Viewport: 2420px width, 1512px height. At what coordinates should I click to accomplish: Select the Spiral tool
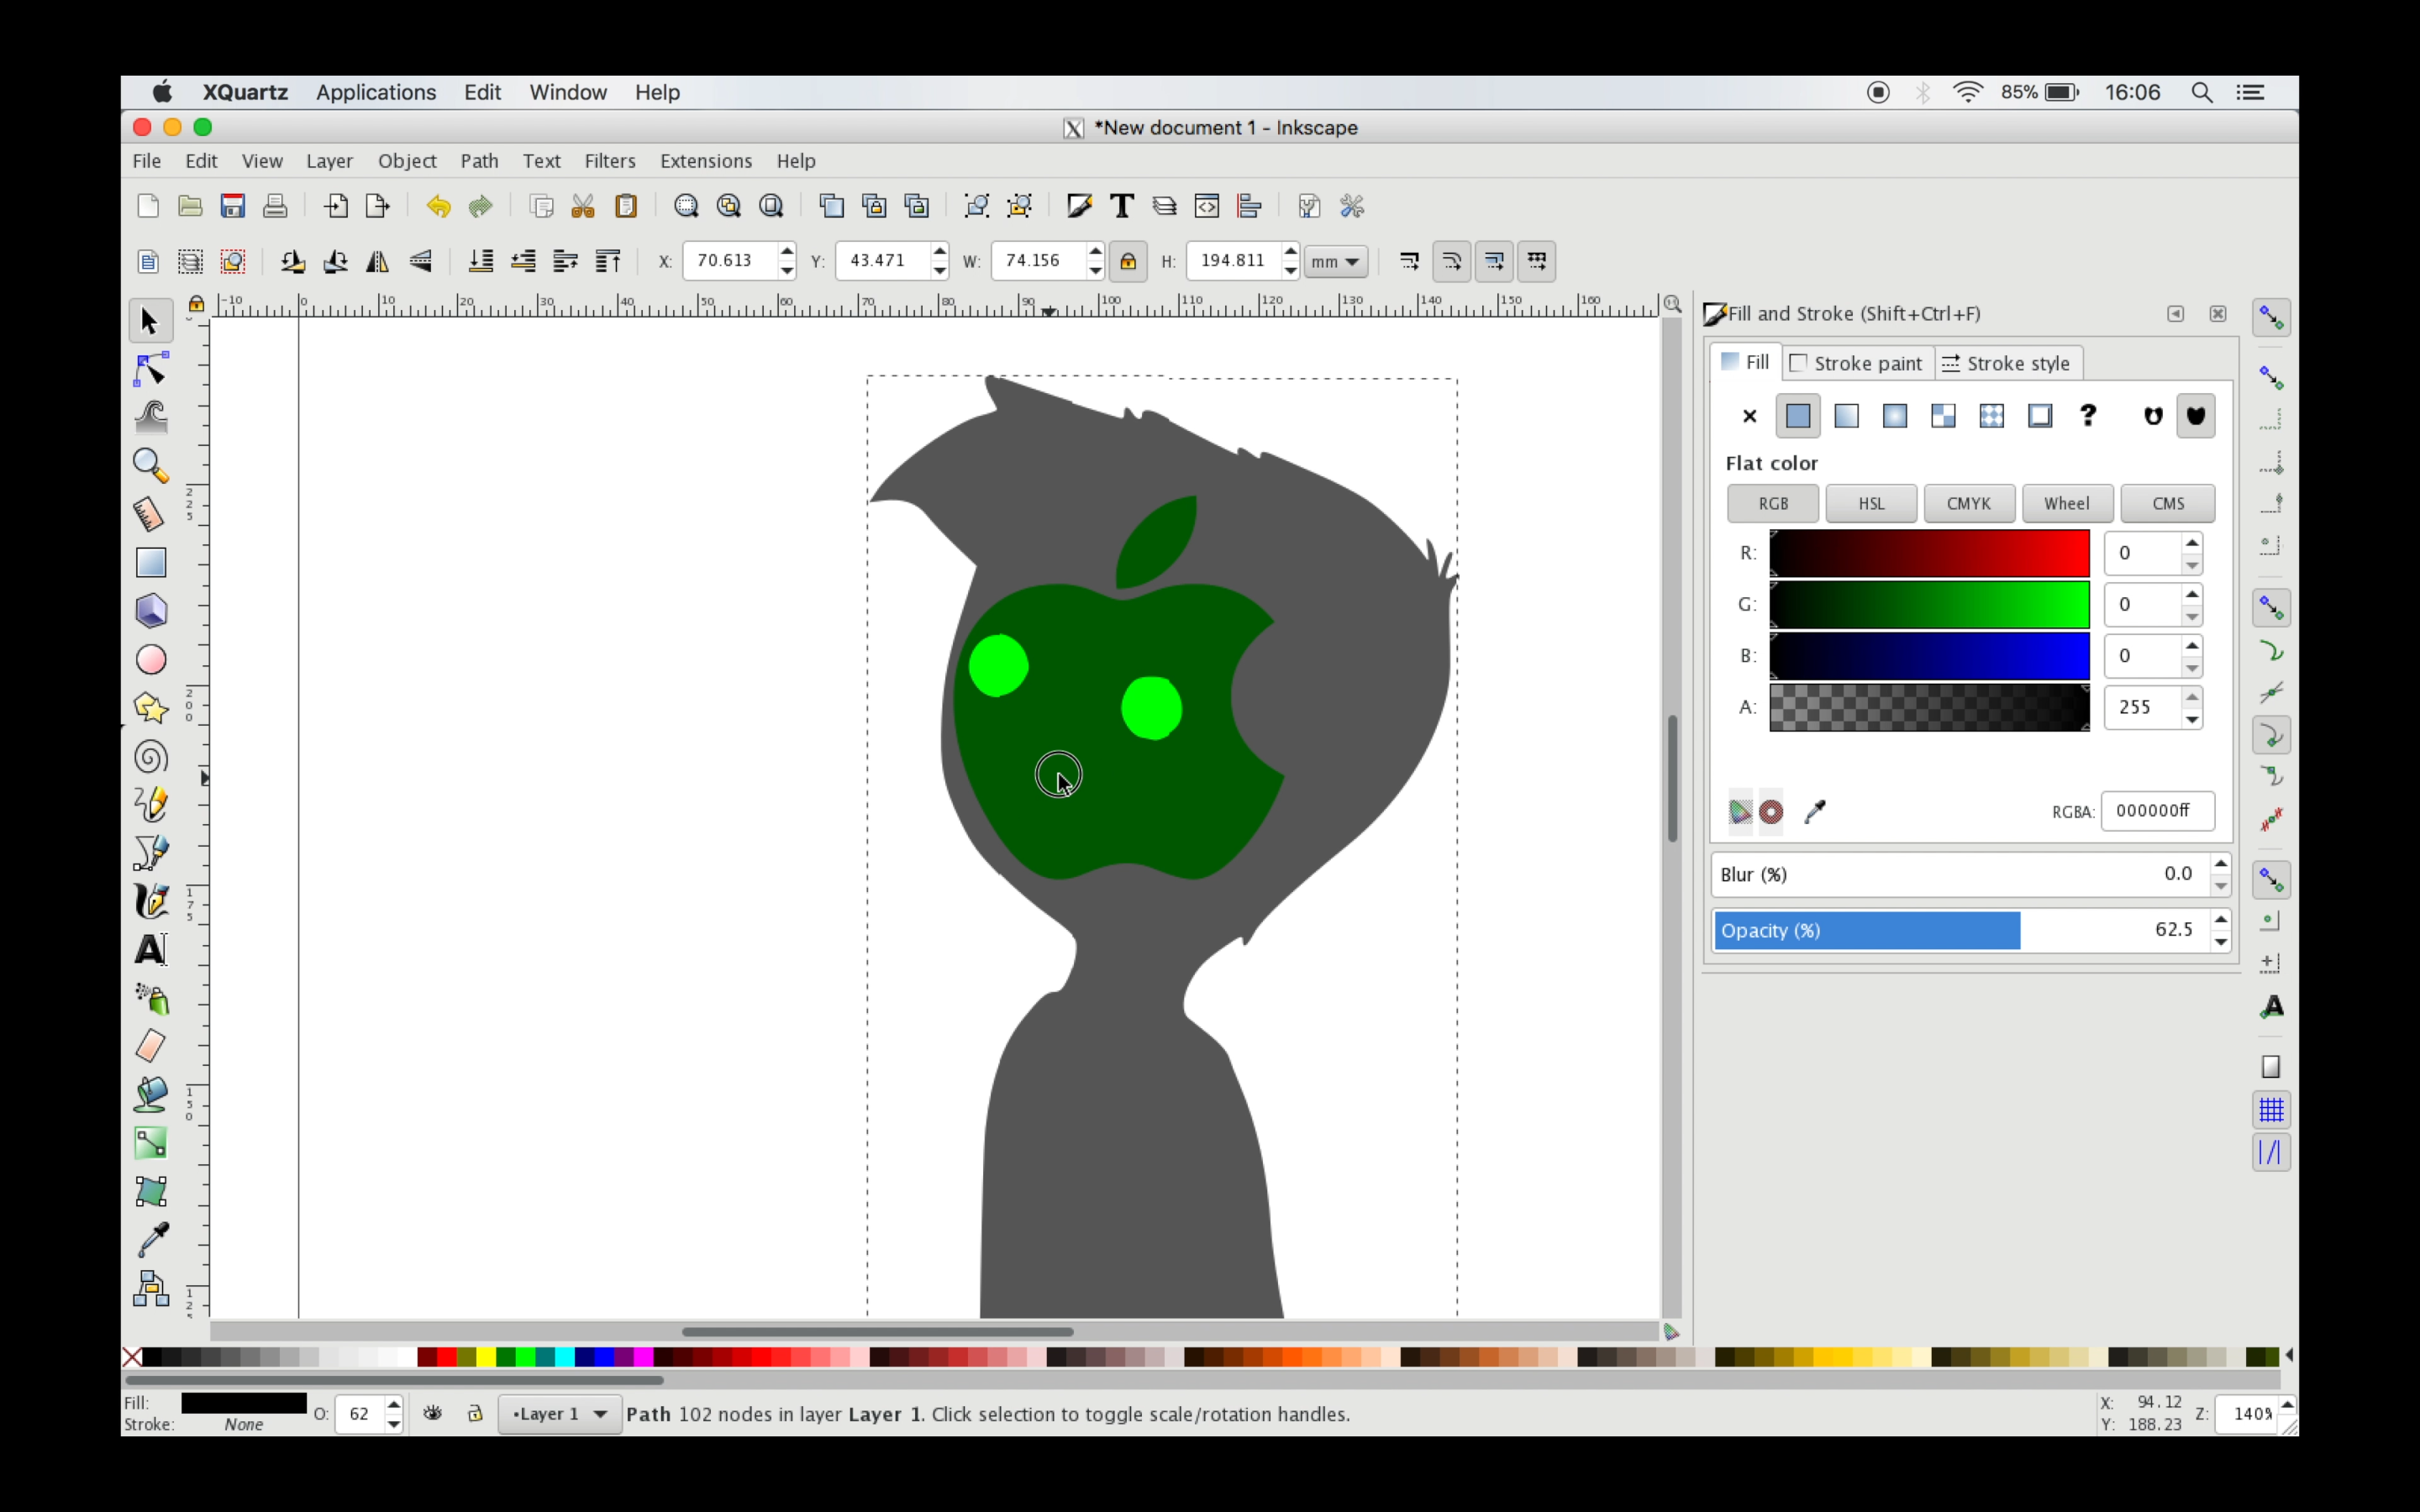tap(151, 757)
